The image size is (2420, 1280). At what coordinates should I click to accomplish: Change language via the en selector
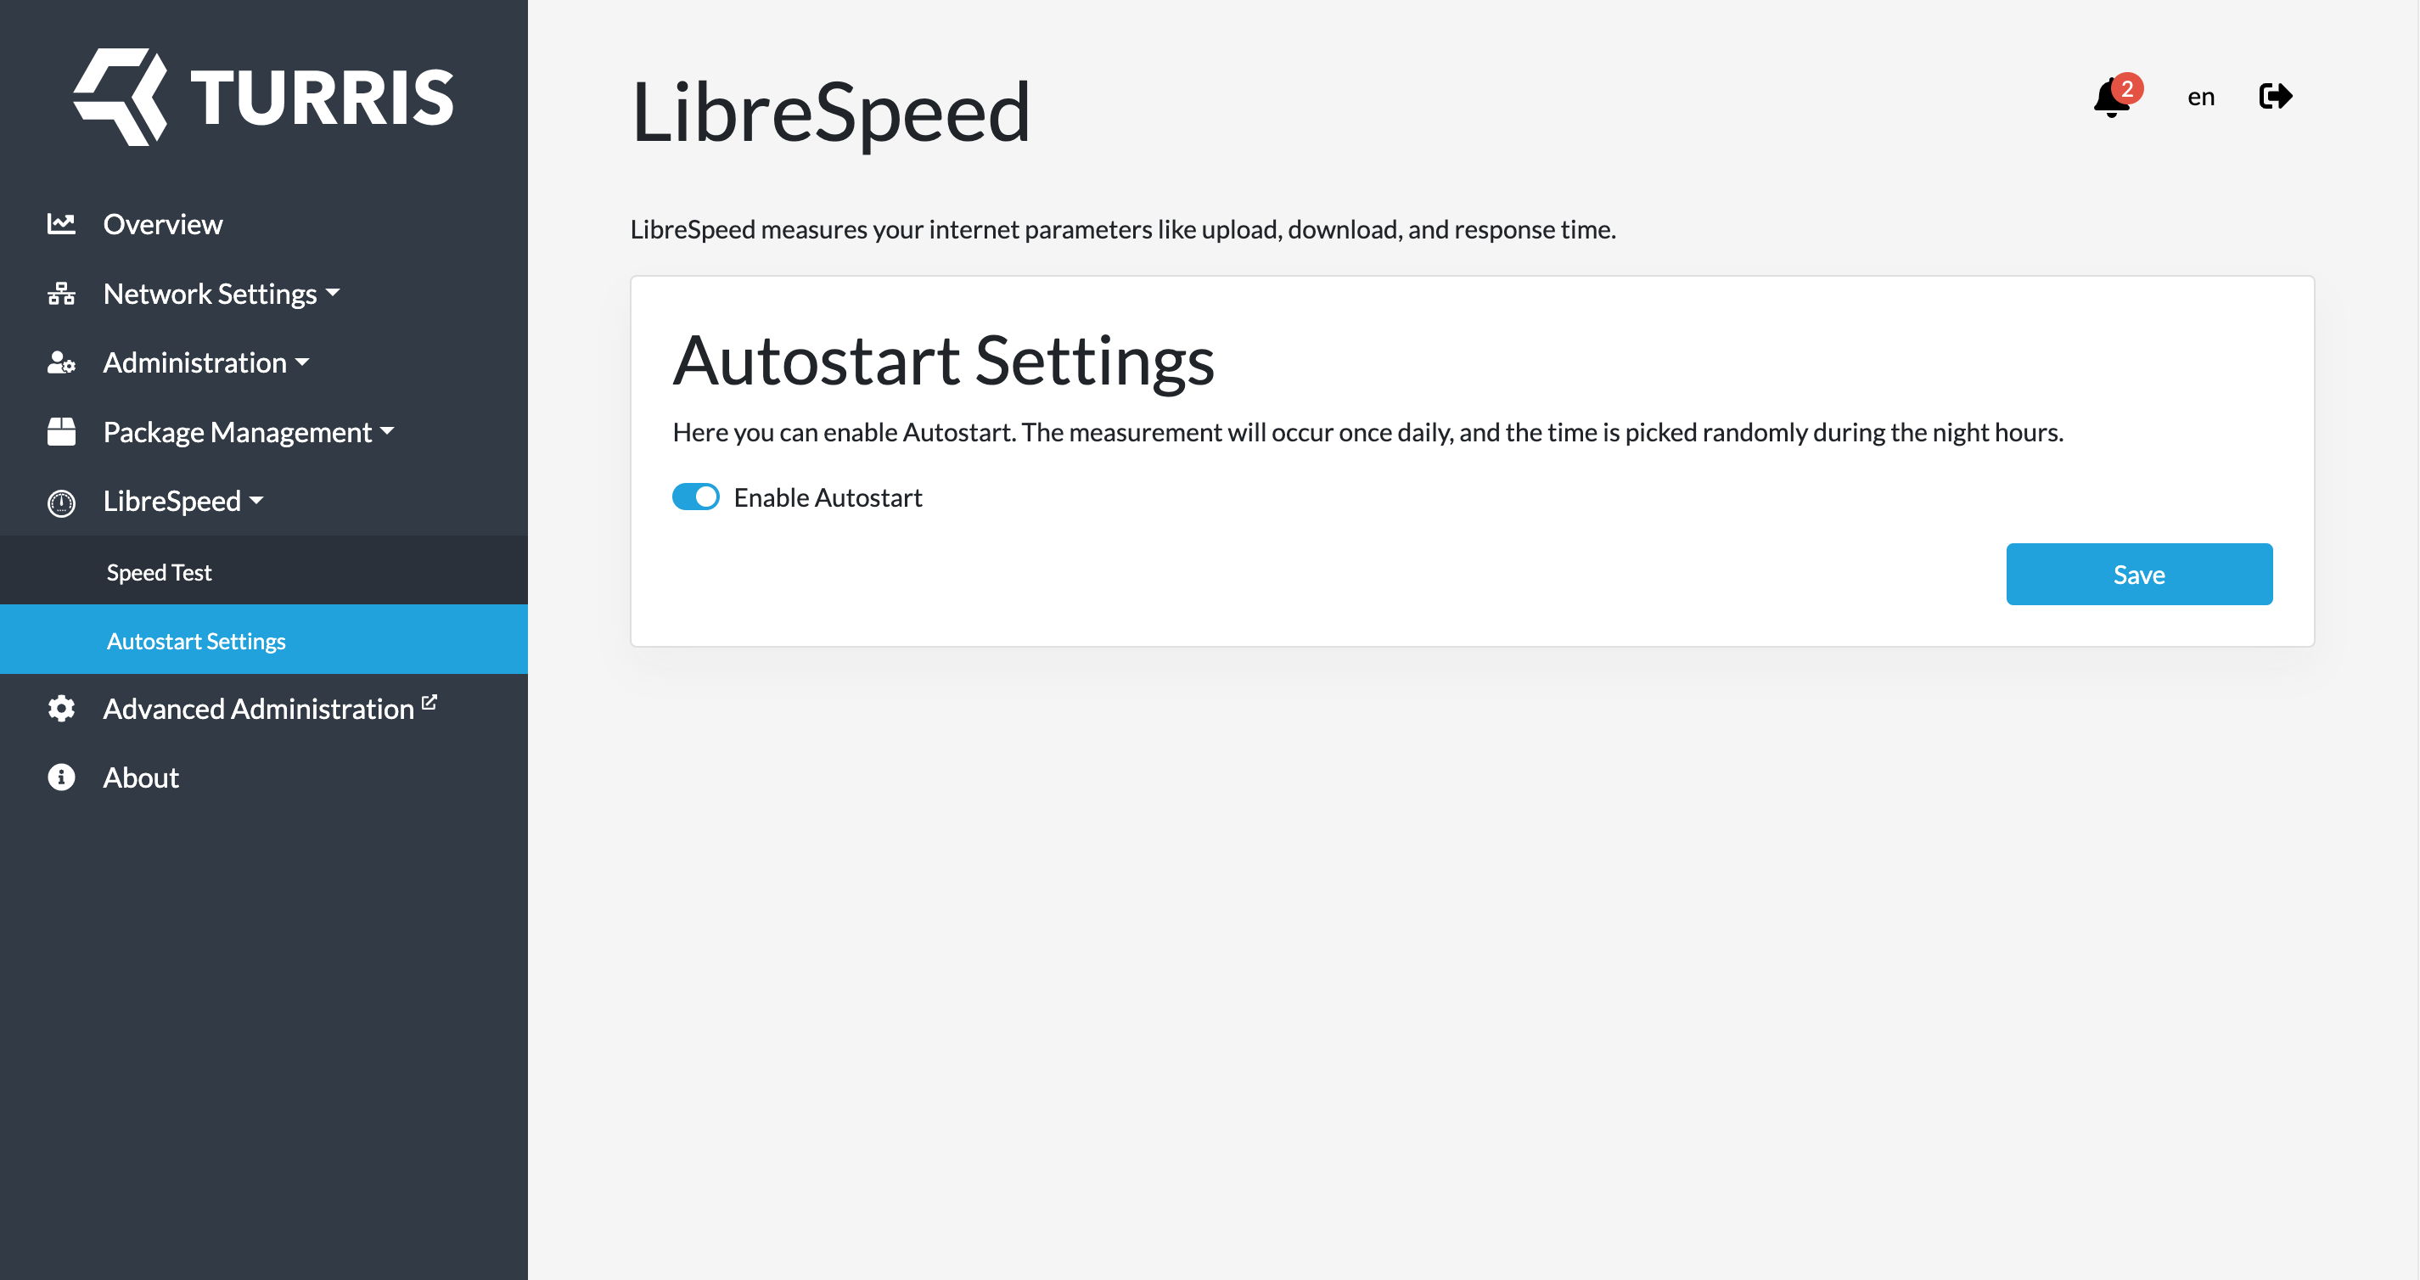pyautogui.click(x=2201, y=97)
